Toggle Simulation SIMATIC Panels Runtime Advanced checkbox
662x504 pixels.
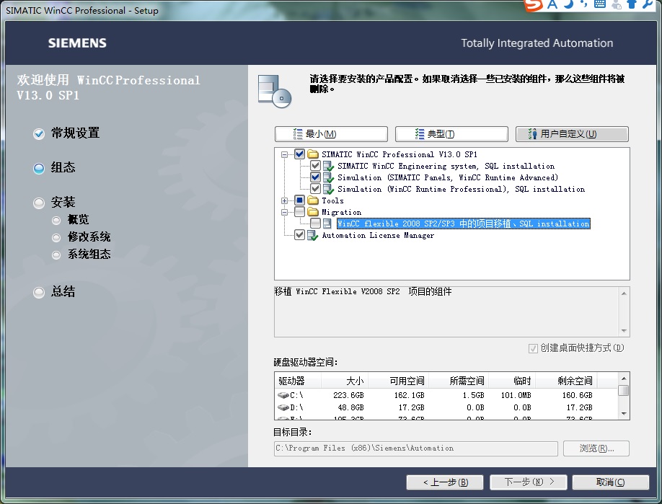click(x=315, y=177)
